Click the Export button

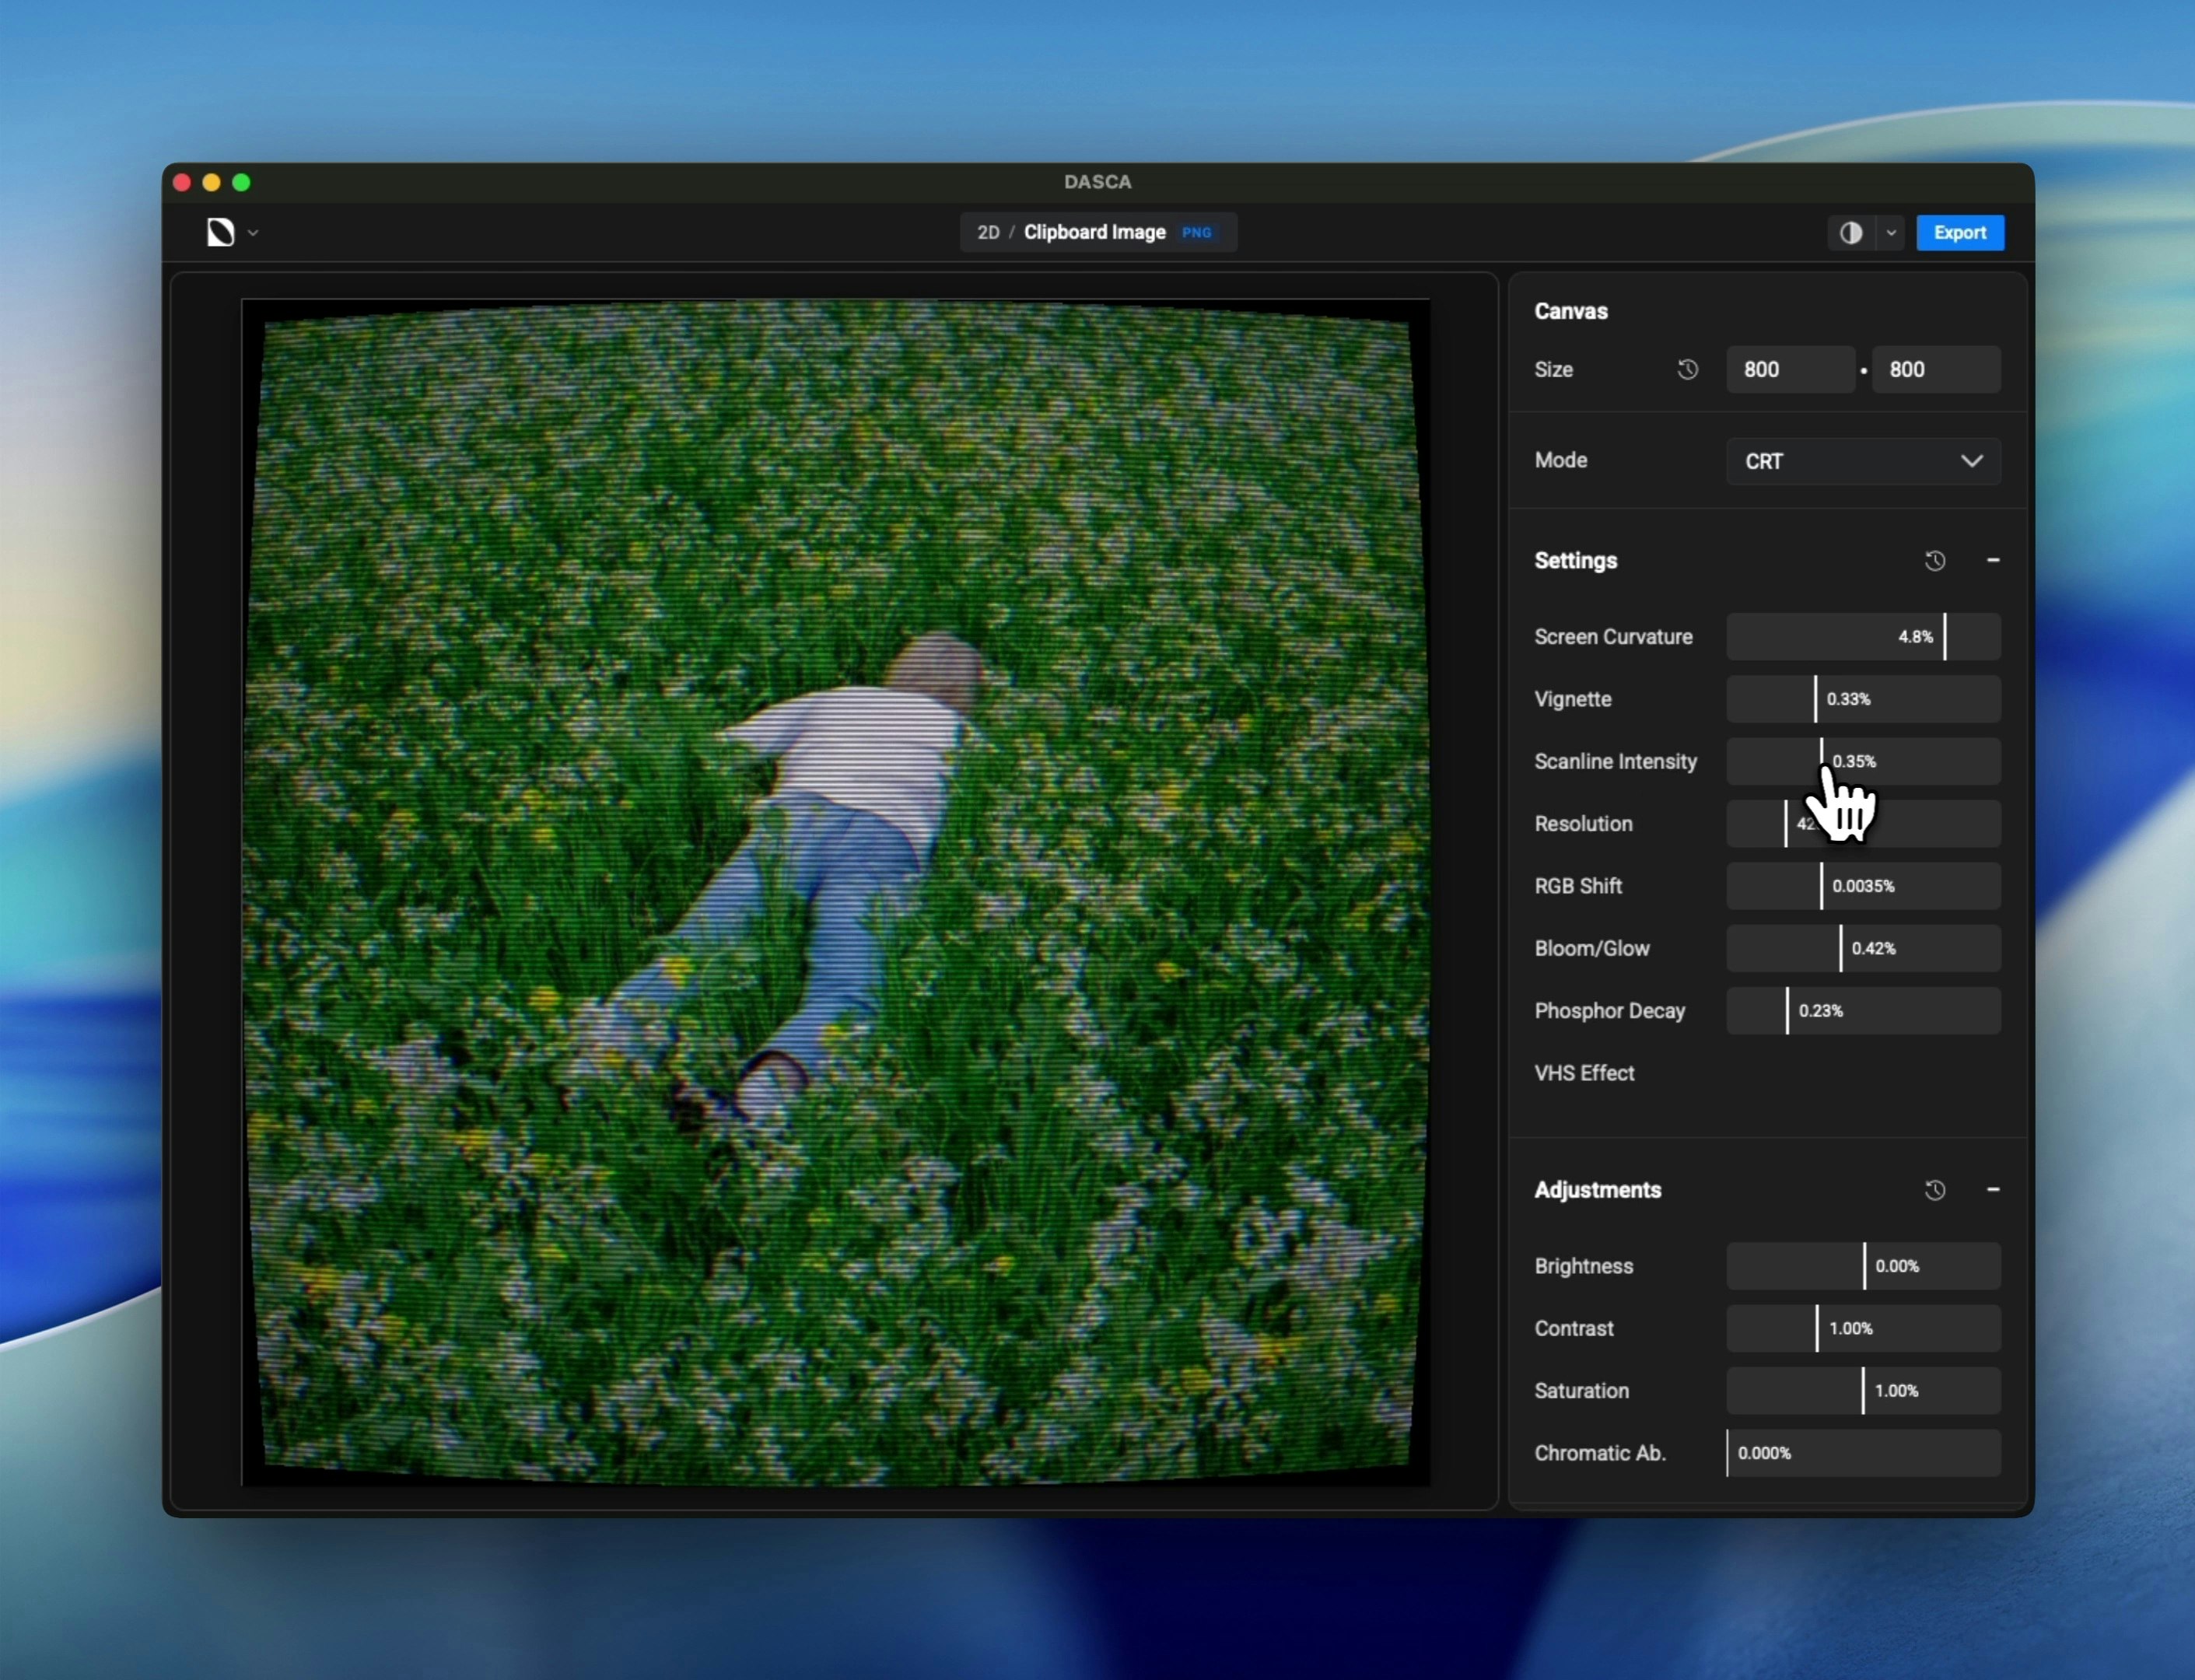coord(1959,232)
